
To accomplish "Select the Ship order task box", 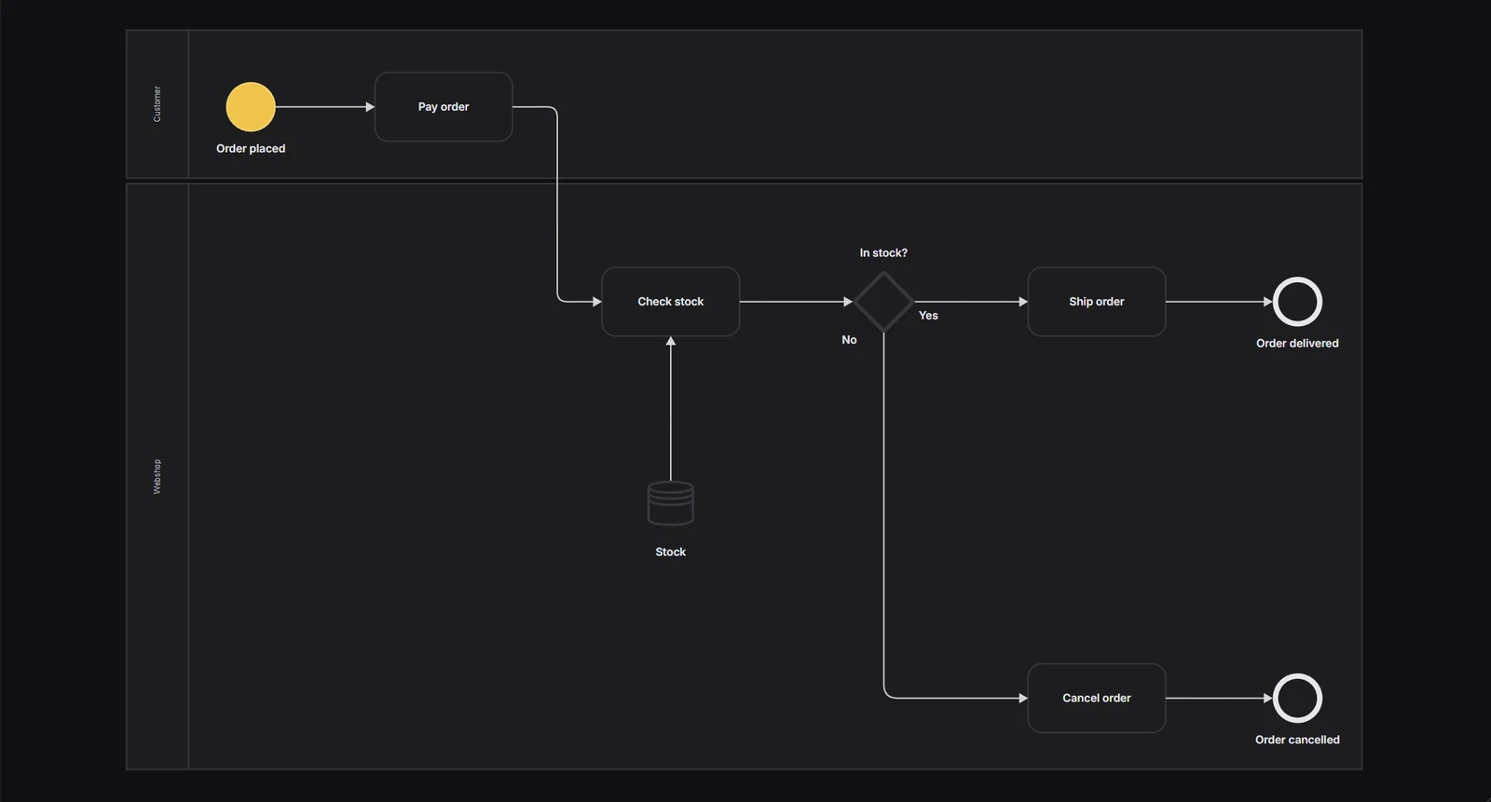I will pyautogui.click(x=1097, y=302).
